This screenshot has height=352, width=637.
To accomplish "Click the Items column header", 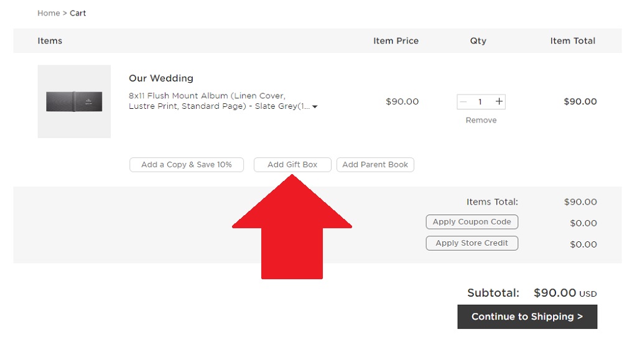I will (50, 40).
